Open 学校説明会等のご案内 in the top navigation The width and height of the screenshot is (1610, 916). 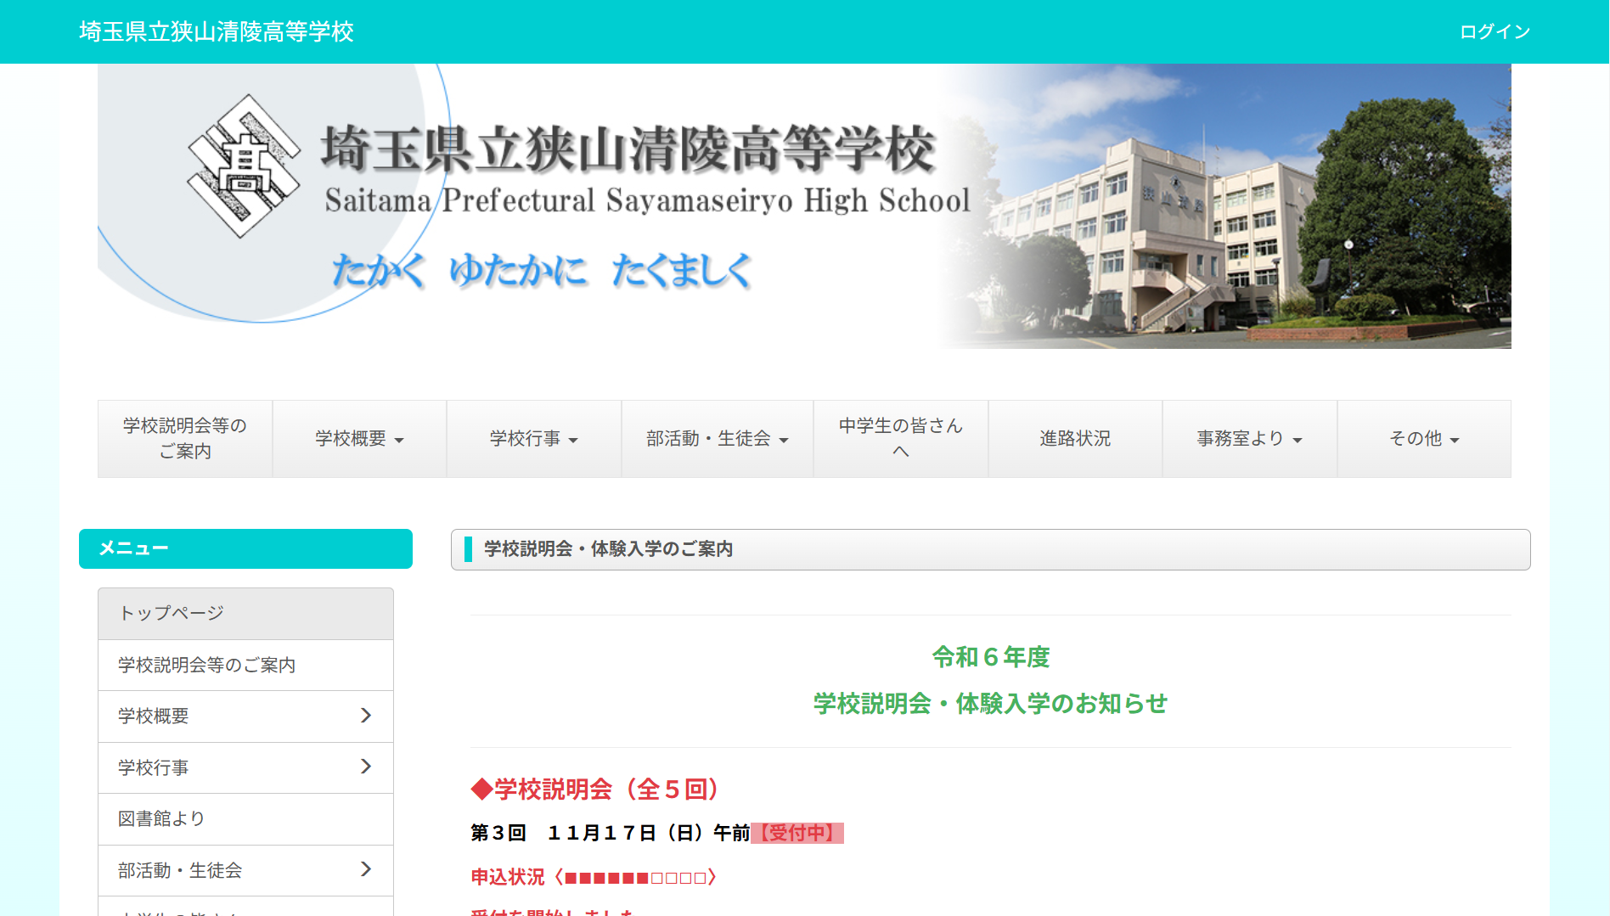(x=185, y=438)
